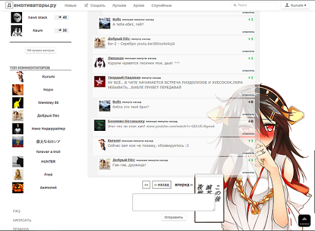
Task: Click the red star avatar
Action: point(100,82)
